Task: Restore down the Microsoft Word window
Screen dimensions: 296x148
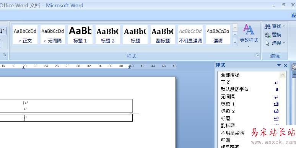Action: click(283, 5)
